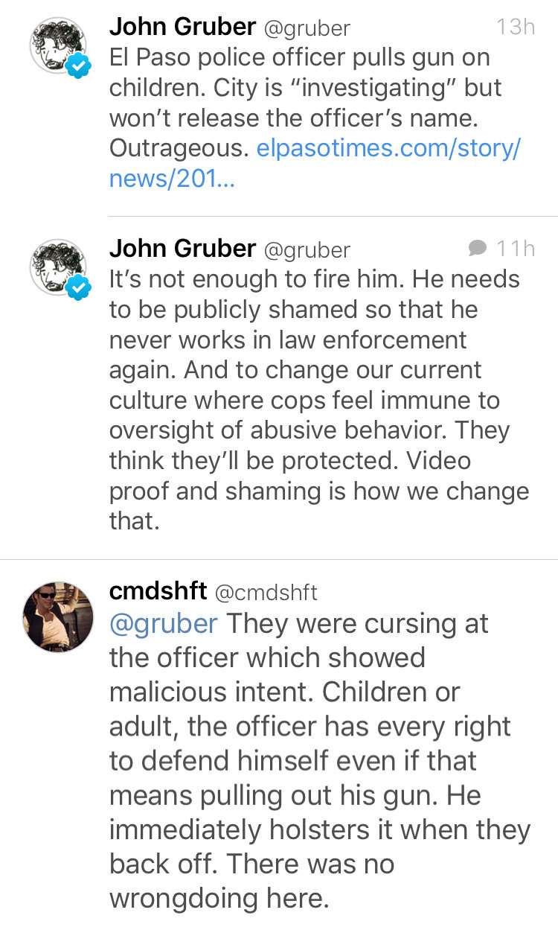Tap the 13h timestamp
The width and height of the screenshot is (558, 927).
[516, 27]
